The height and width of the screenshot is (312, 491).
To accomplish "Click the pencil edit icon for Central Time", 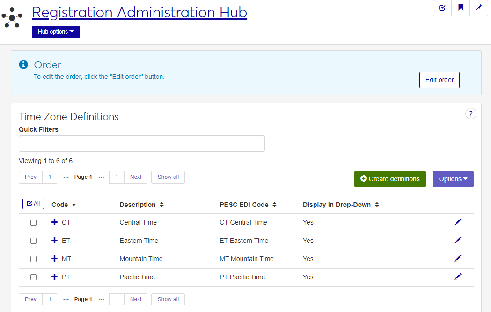I will click(458, 222).
